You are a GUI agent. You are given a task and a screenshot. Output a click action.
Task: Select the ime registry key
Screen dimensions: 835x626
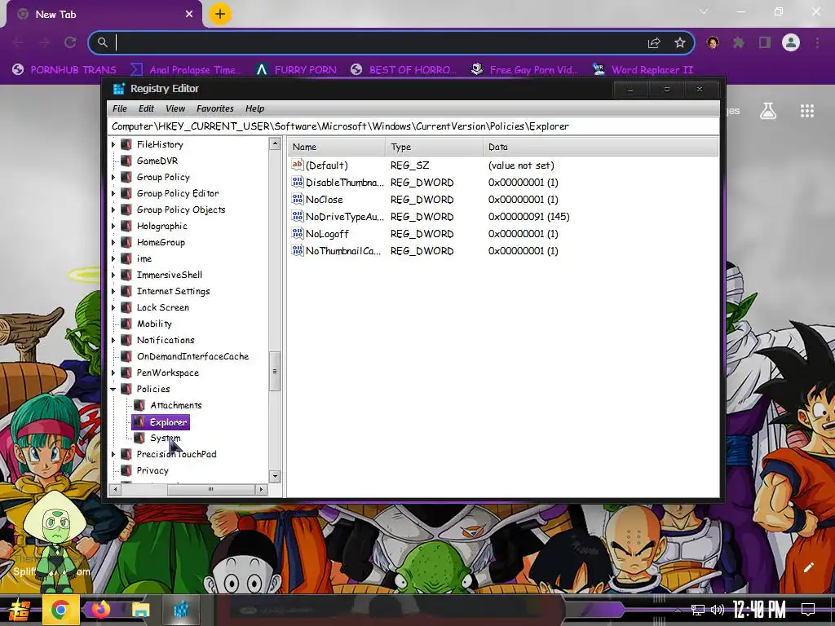[x=144, y=258]
